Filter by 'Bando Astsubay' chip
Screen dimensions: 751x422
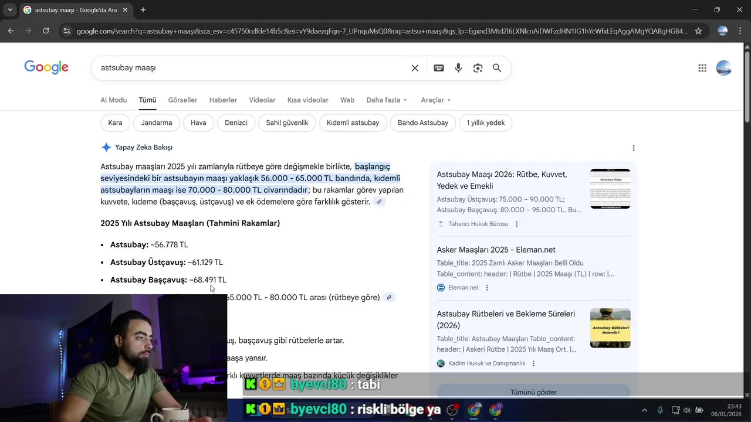pos(423,123)
